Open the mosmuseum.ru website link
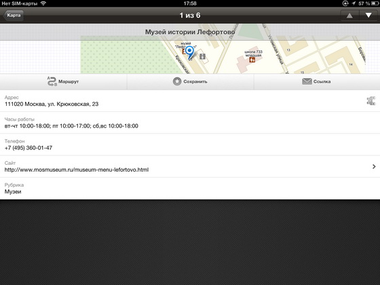This screenshot has width=380, height=285. [x=77, y=170]
